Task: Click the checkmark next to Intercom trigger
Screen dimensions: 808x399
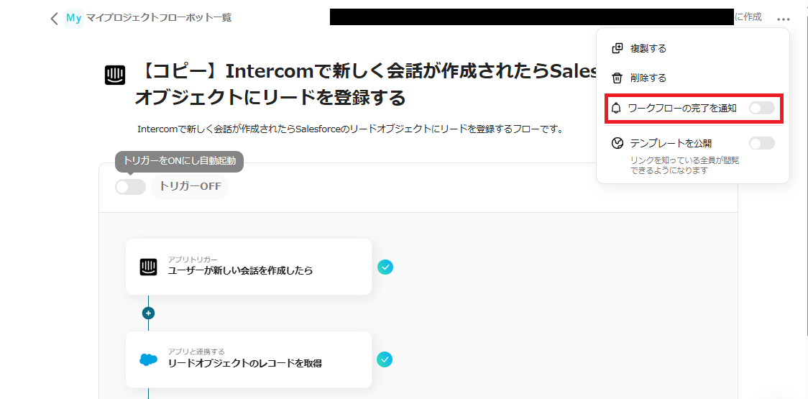Action: 385,267
